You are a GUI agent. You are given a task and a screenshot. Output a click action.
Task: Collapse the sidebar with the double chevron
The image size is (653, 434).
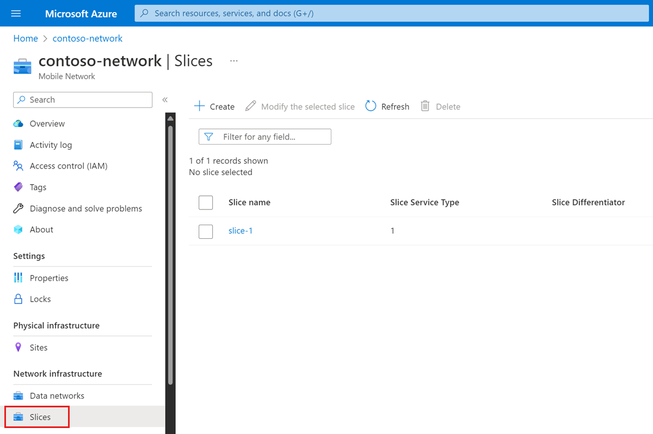[165, 100]
